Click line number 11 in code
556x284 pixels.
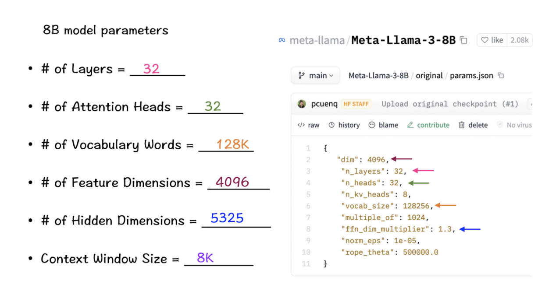pos(307,264)
